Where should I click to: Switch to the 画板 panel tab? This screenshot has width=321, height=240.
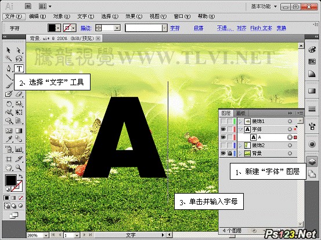pos(240,113)
